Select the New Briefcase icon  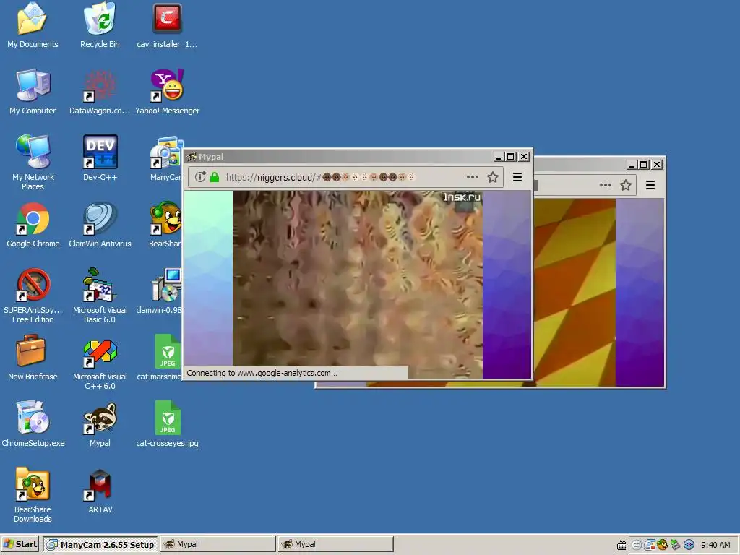click(32, 358)
